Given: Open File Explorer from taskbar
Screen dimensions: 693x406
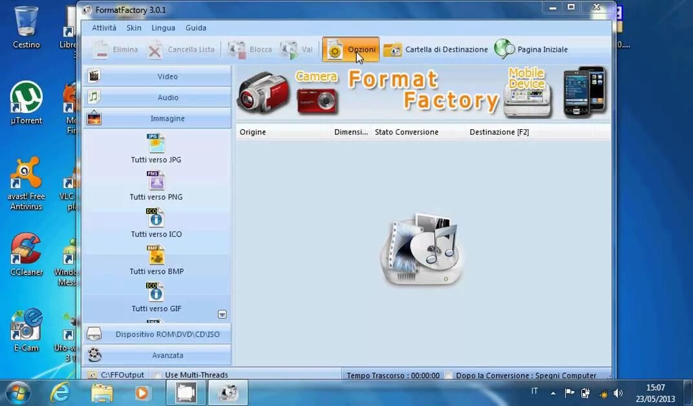Looking at the screenshot, I should click(x=102, y=392).
